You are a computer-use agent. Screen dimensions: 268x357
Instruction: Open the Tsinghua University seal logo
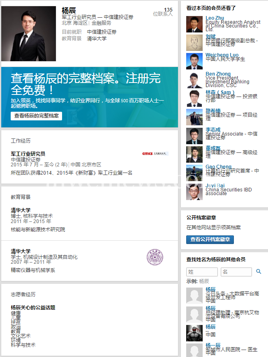(155, 257)
